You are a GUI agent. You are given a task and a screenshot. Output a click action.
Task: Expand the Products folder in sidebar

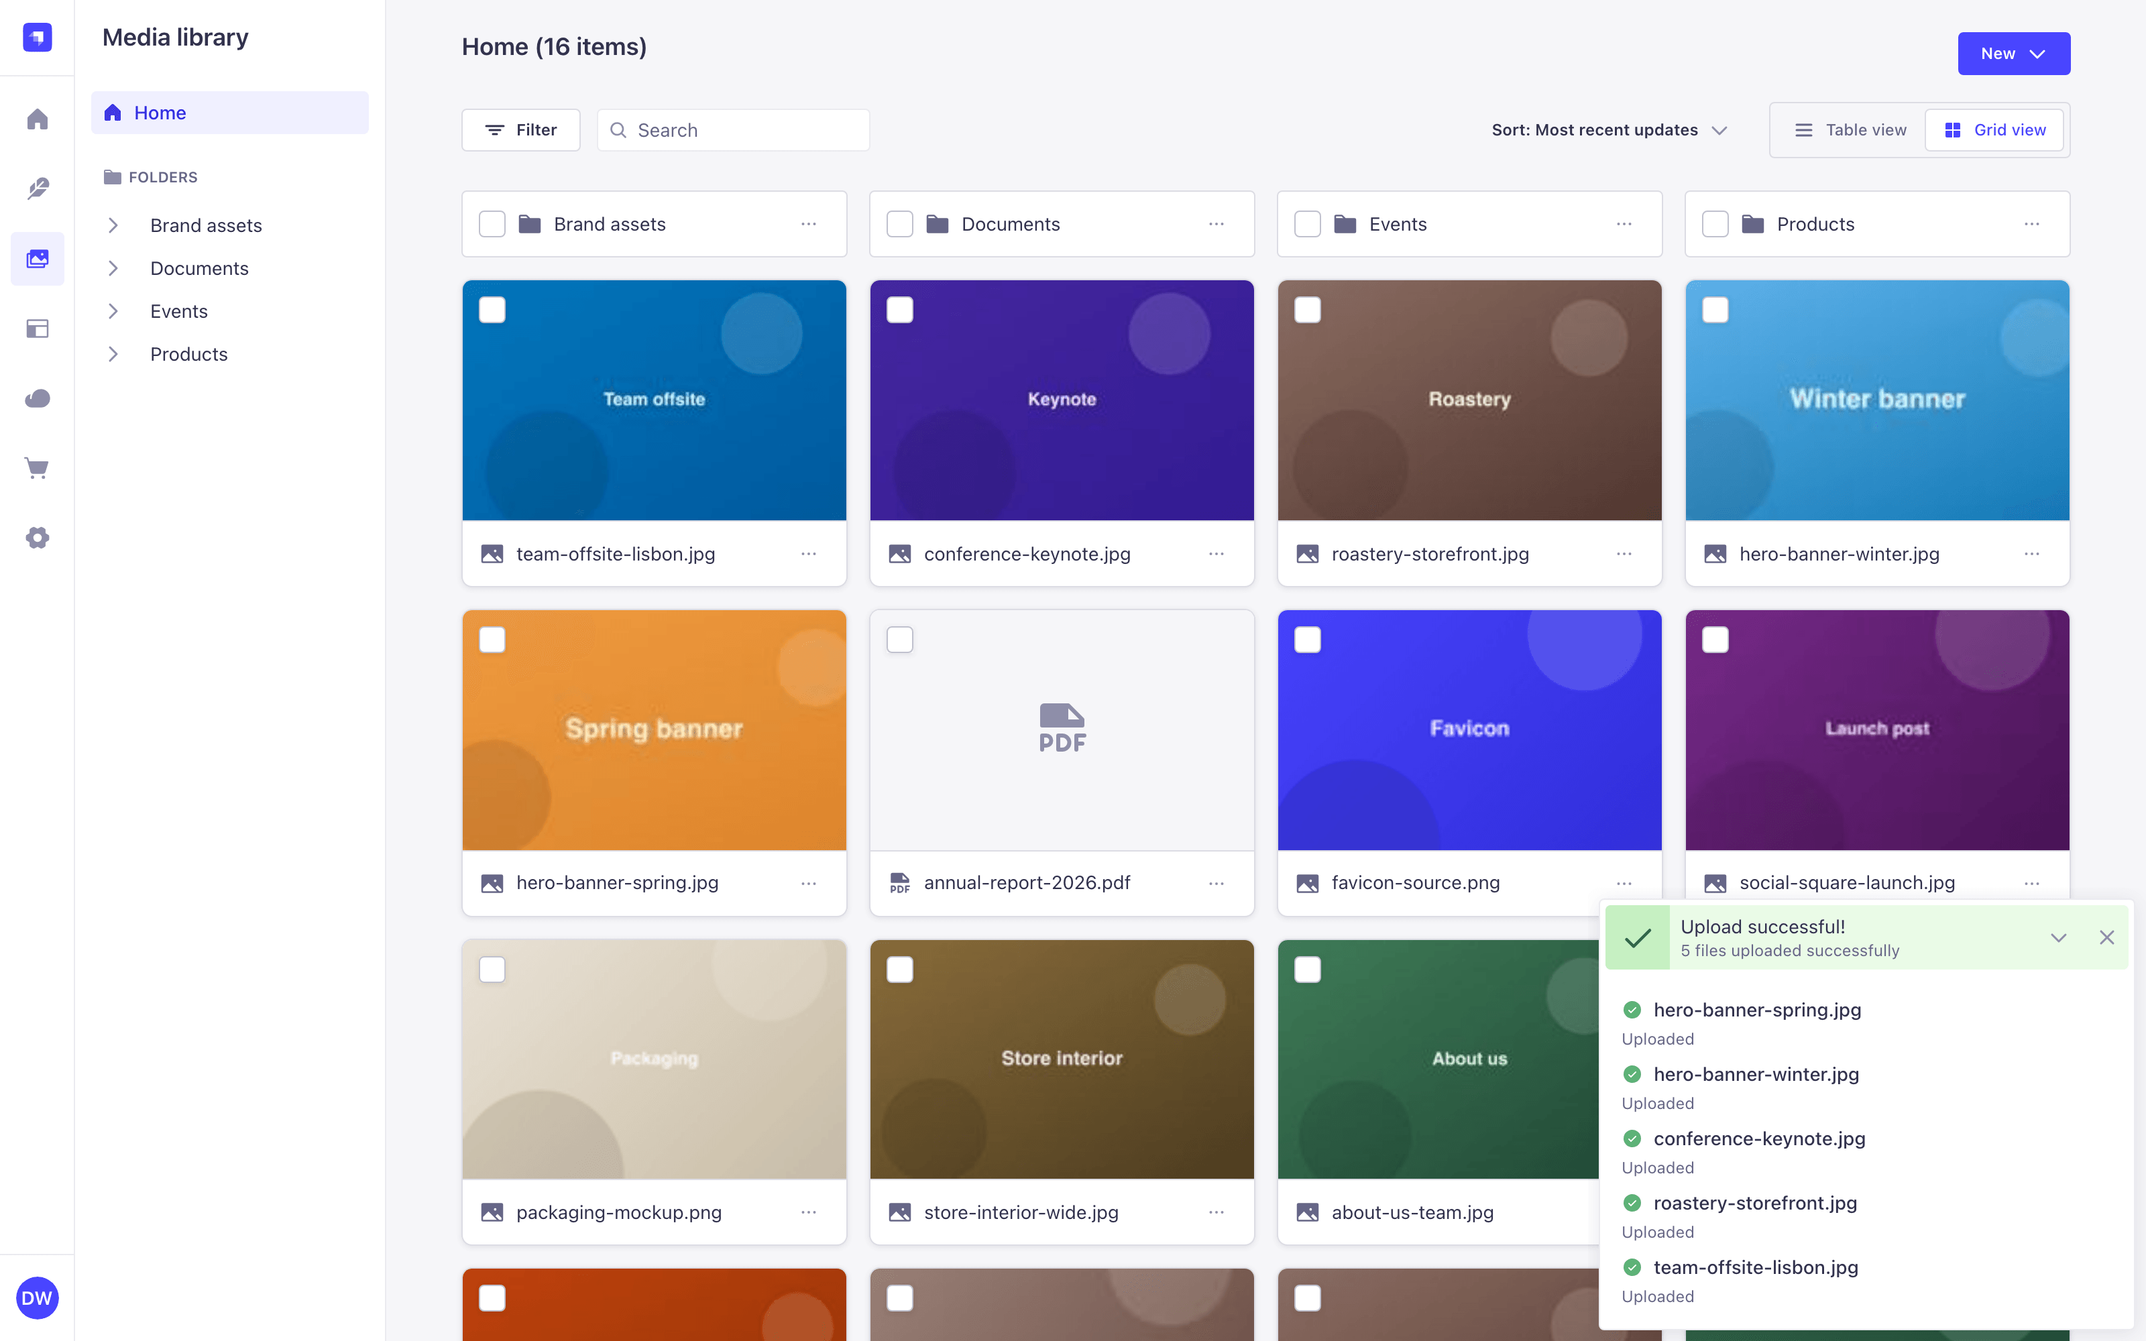point(113,354)
